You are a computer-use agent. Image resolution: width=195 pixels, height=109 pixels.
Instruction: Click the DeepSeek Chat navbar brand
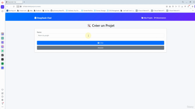coord(43,18)
